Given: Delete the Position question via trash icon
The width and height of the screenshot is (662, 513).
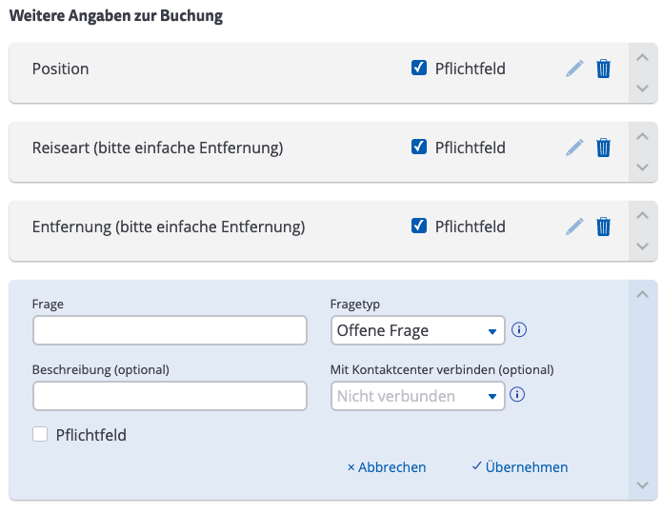Looking at the screenshot, I should (x=603, y=69).
